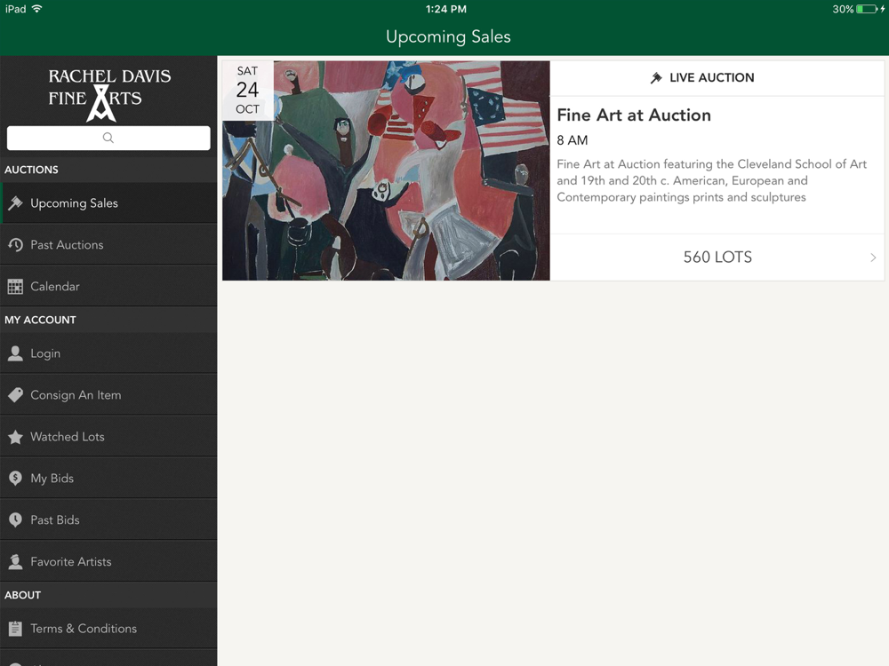Click the magnifier icon in the search box

[x=108, y=138]
